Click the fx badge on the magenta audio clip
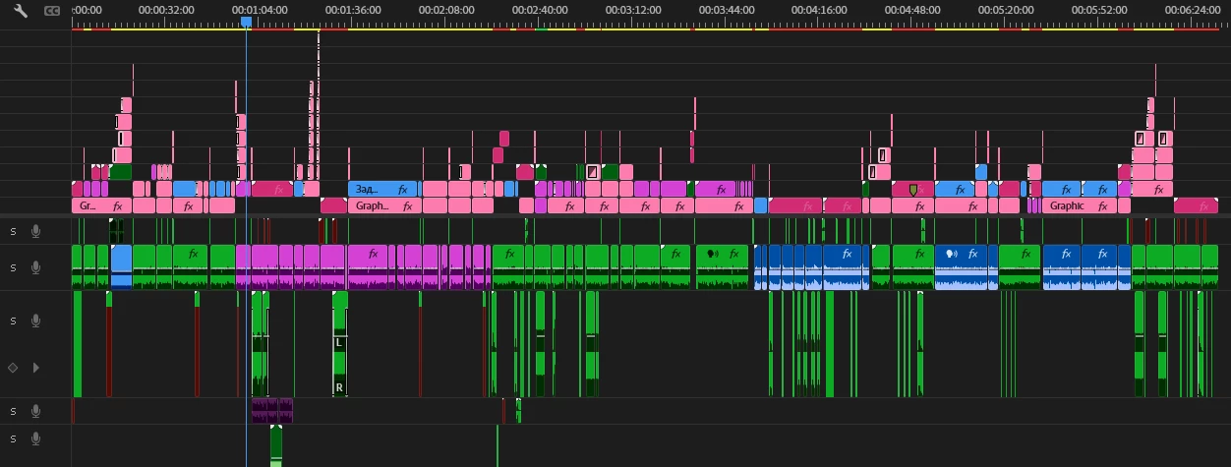Image resolution: width=1231 pixels, height=467 pixels. click(x=372, y=254)
